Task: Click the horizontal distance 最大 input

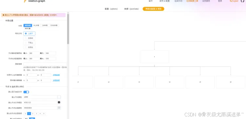Action: pyautogui.click(x=51, y=53)
